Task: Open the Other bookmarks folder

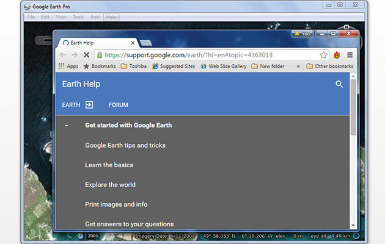Action: point(330,66)
